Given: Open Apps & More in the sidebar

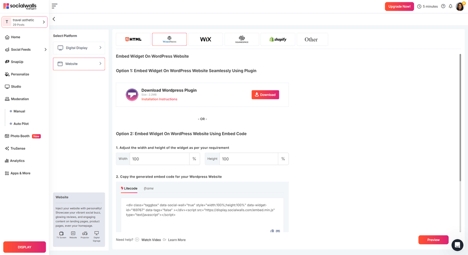Looking at the screenshot, I should tap(18, 173).
